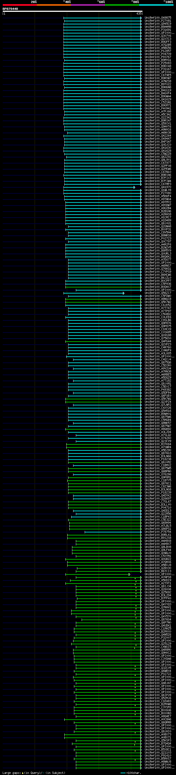The width and height of the screenshot is (176, 775).
Task: Select the UniRef100_A3LUG5 label
Action: pos(158,354)
